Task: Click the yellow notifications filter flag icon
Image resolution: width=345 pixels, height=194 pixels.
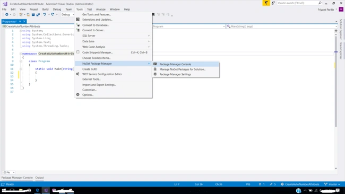Action: tap(266, 3)
